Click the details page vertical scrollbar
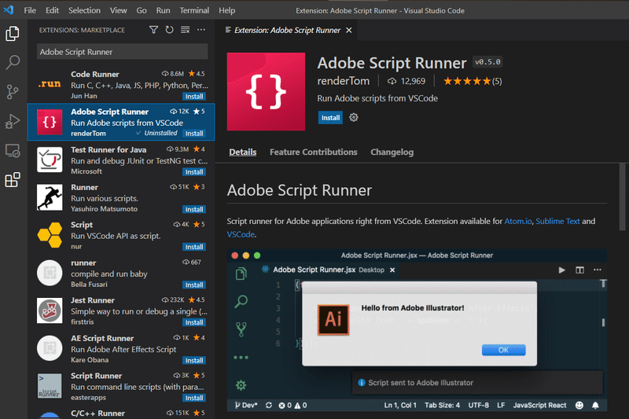Image resolution: width=629 pixels, height=419 pixels. [x=623, y=197]
